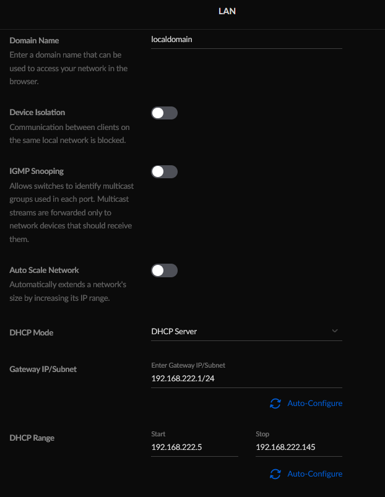The width and height of the screenshot is (385, 497).
Task: Turn on Auto Scale Network
Action: coord(164,270)
